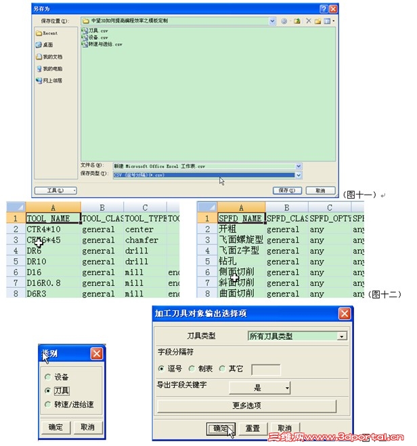Select cell D16R0.8
Image resolution: width=417 pixels, height=446 pixels.
53,283
